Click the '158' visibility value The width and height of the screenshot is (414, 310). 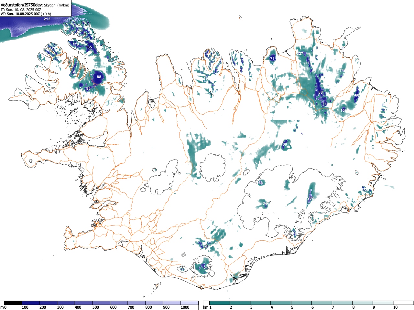point(343,110)
